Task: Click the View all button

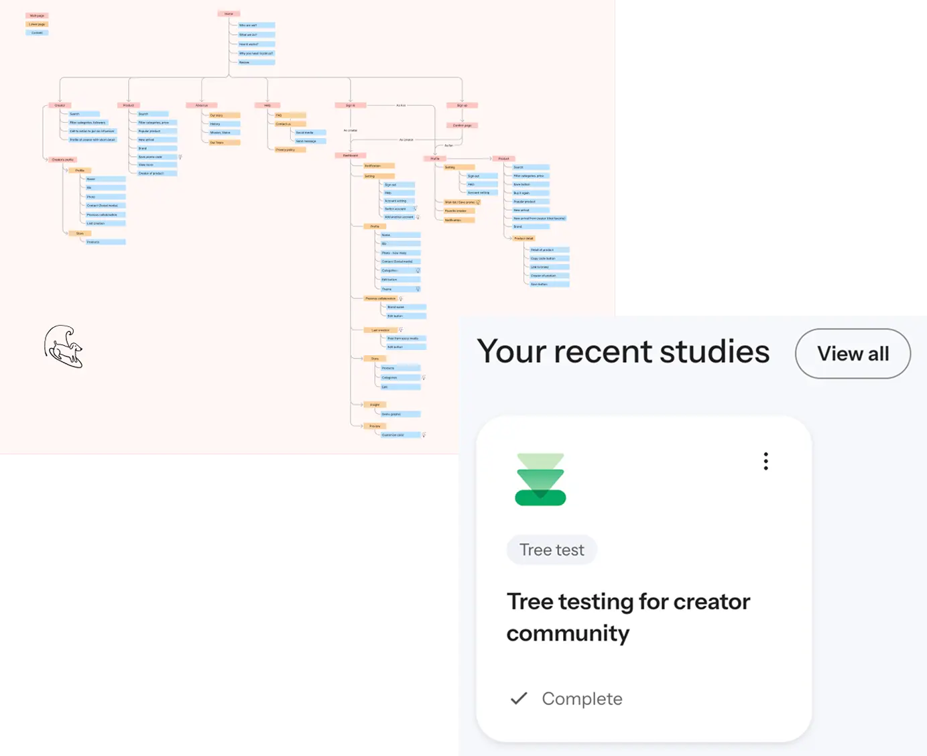Action: click(853, 353)
